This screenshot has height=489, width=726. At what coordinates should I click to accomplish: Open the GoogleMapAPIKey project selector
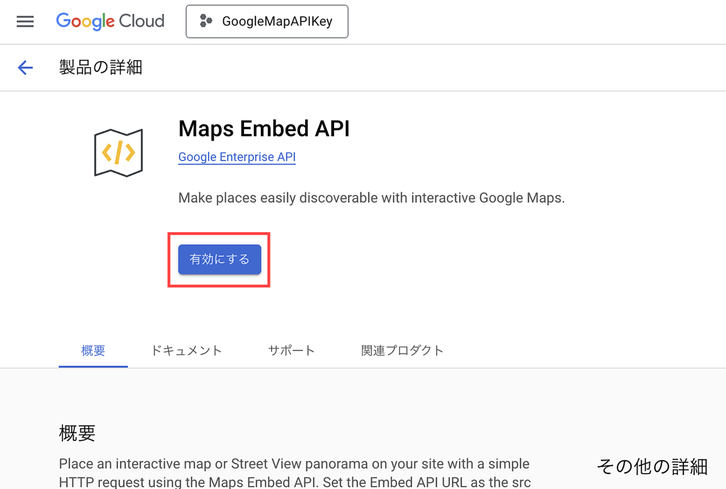(x=267, y=22)
